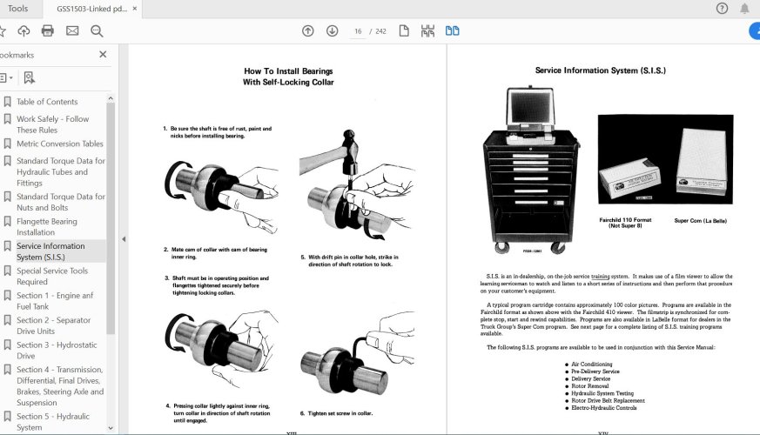This screenshot has width=760, height=435.
Task: Click the page number input field
Action: point(357,31)
